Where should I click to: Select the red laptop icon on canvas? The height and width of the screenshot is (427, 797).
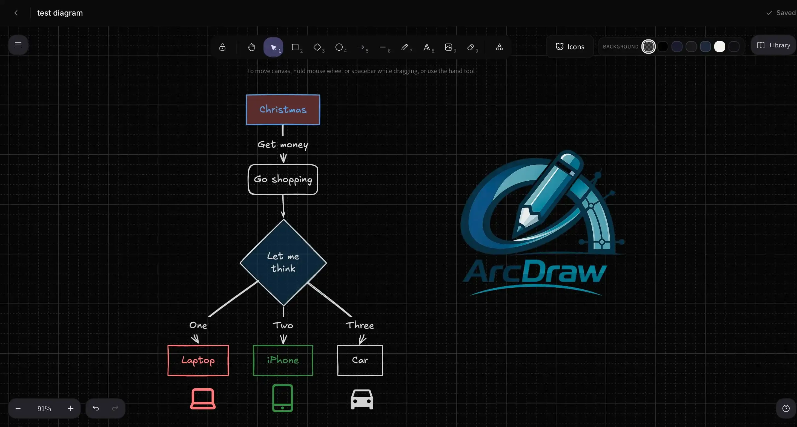coord(203,399)
